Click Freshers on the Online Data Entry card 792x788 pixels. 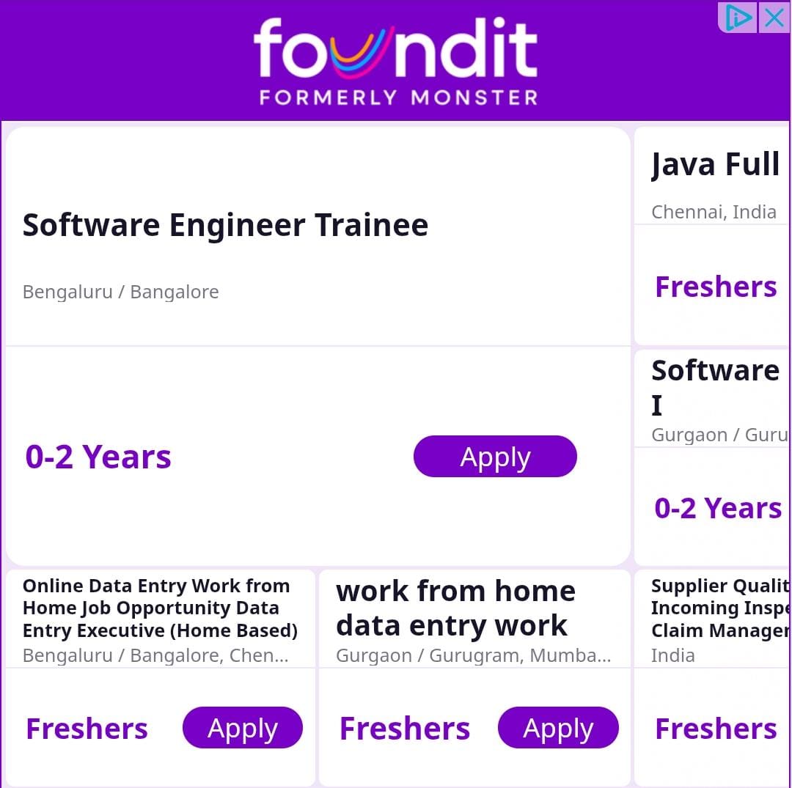[87, 729]
